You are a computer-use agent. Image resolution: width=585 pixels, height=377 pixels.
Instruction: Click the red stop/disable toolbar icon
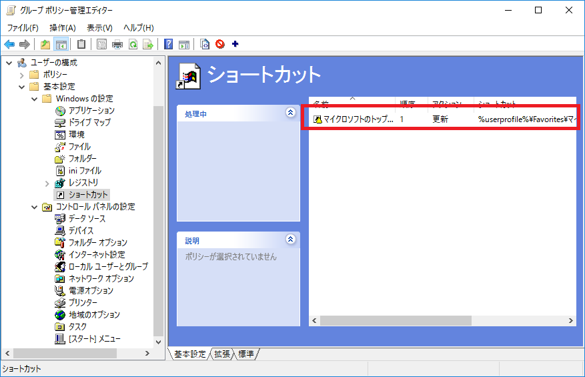220,45
